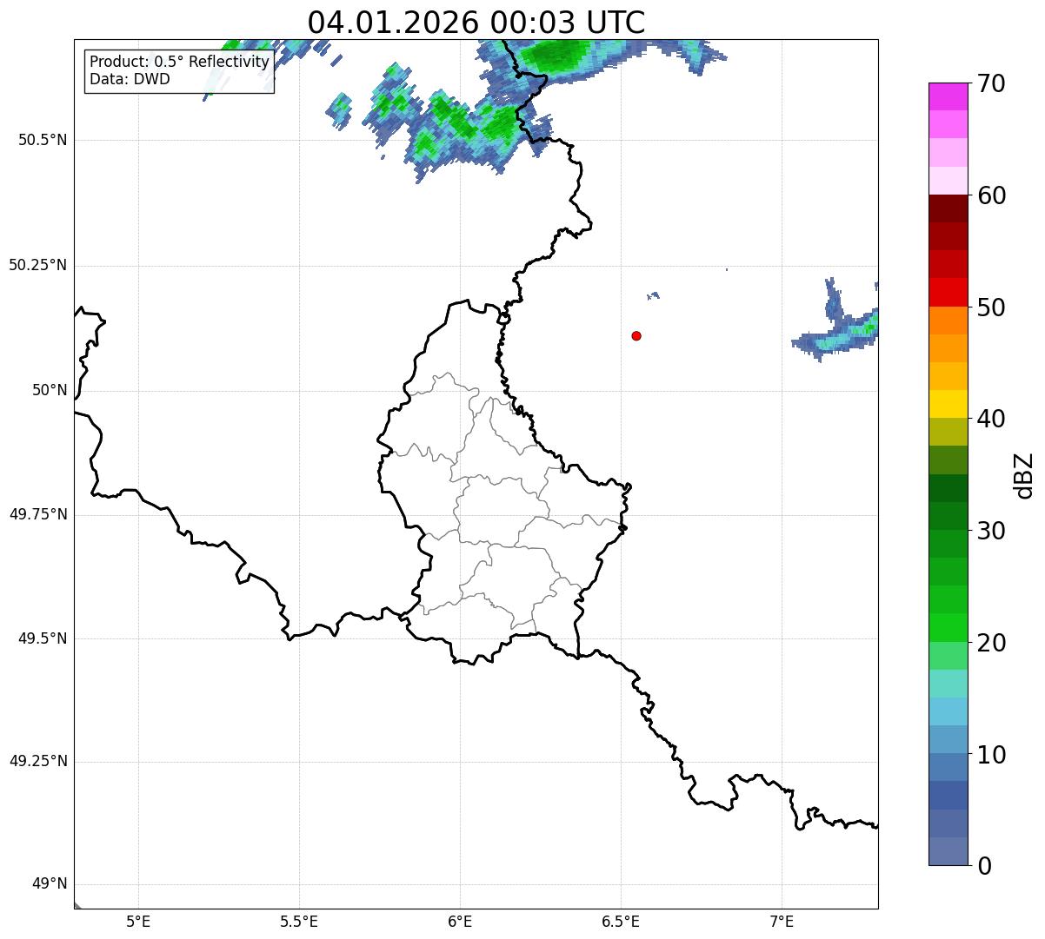Click the 0 tick on colorbar
Screen dimensions: 1045x939
[x=984, y=866]
